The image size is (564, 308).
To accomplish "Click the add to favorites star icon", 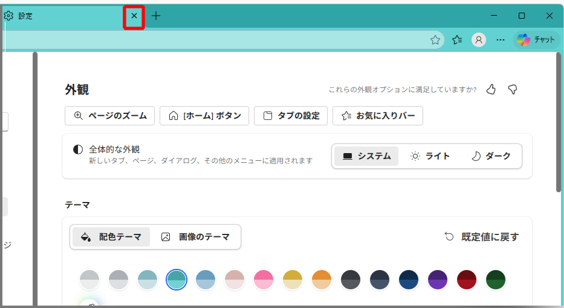I will 435,40.
